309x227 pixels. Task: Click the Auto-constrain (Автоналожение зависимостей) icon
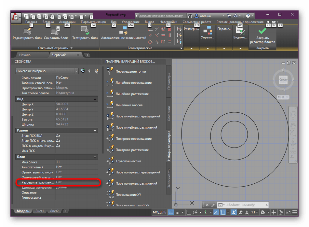click(x=123, y=31)
